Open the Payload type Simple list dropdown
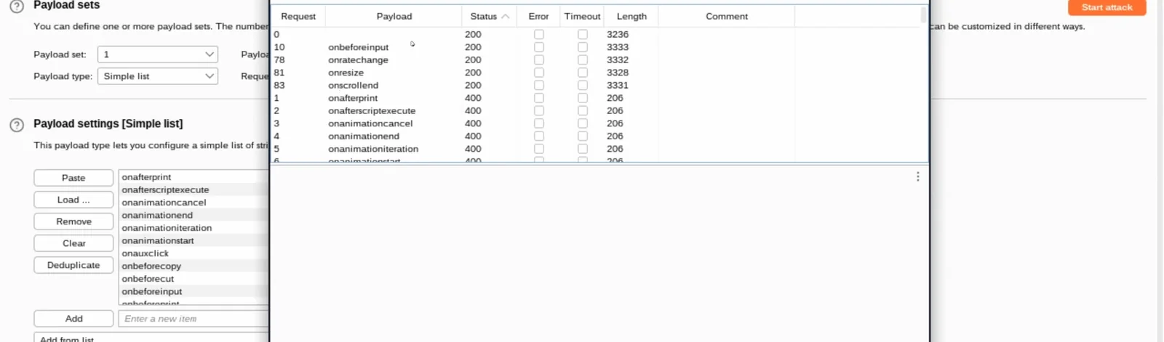This screenshot has width=1164, height=342. click(x=158, y=76)
